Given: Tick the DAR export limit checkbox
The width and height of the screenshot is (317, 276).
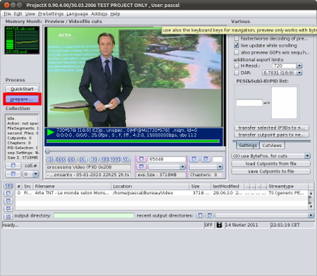Looking at the screenshot, I should [237, 73].
